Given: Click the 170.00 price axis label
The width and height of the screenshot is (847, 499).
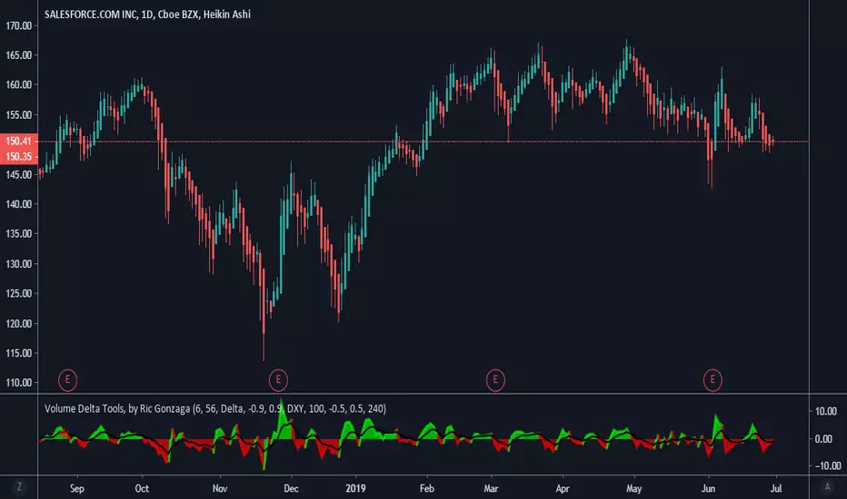Looking at the screenshot, I should point(19,25).
